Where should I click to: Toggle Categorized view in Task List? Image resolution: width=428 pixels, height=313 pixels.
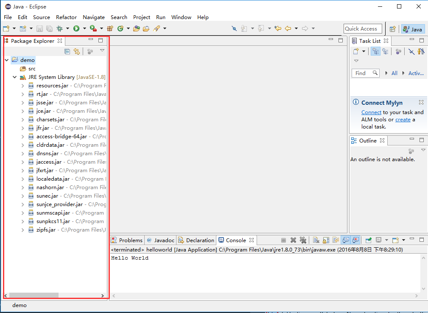tap(375, 51)
